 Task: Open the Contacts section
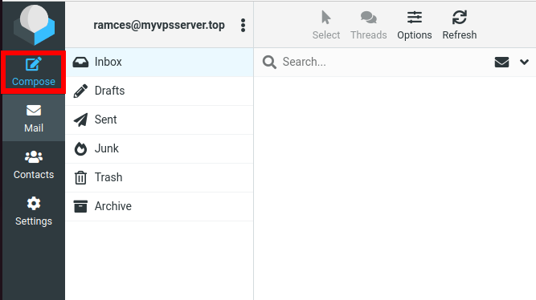pyautogui.click(x=34, y=165)
